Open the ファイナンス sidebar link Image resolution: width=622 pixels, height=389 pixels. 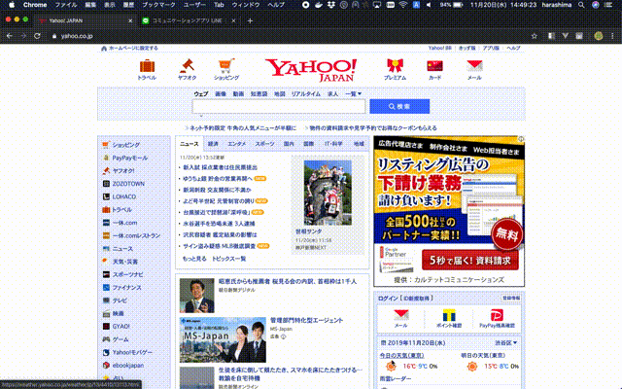coord(126,288)
